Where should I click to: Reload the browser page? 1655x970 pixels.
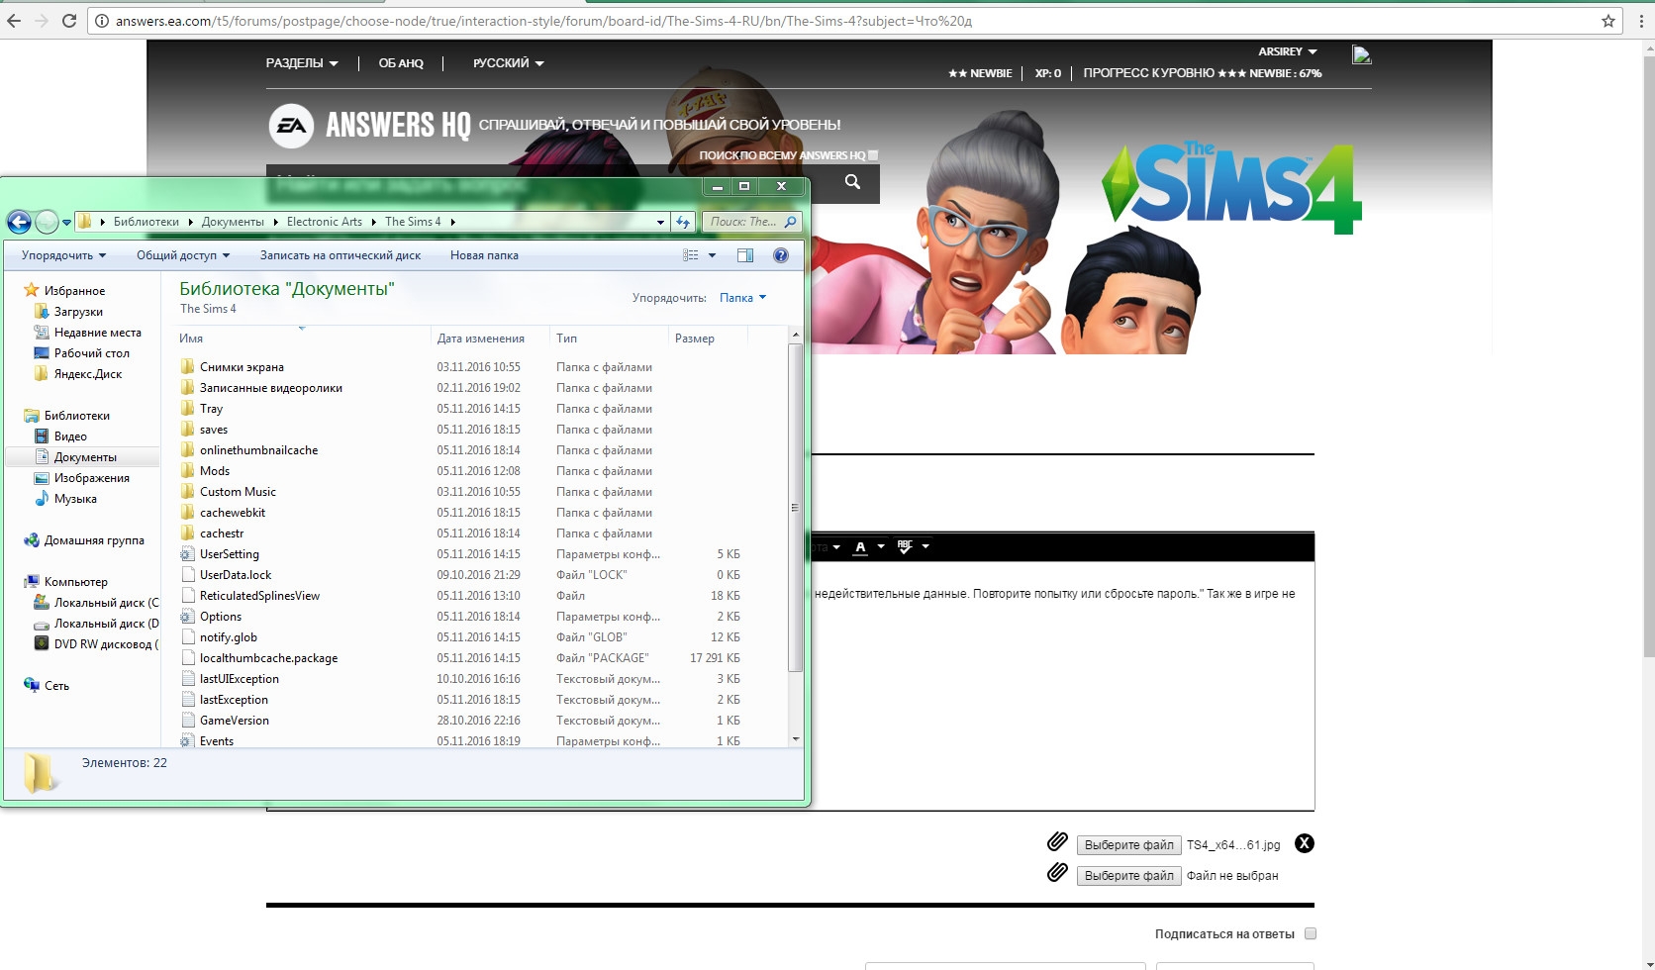pyautogui.click(x=69, y=21)
